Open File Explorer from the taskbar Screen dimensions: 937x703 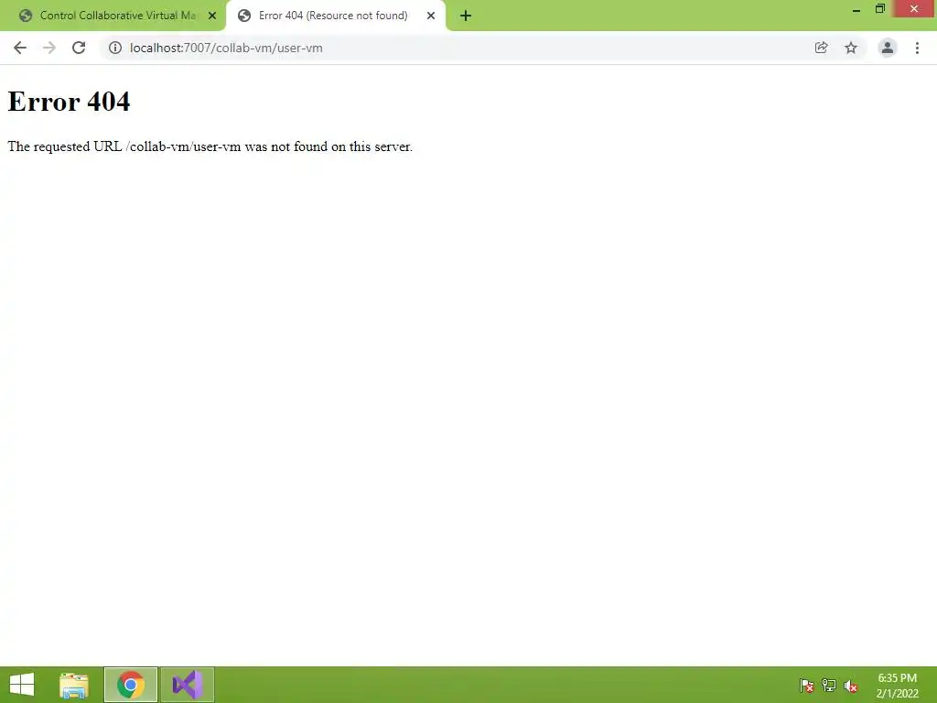(74, 685)
